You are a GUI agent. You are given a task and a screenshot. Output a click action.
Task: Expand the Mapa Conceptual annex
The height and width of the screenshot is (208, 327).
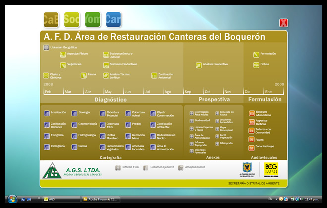point(217,128)
